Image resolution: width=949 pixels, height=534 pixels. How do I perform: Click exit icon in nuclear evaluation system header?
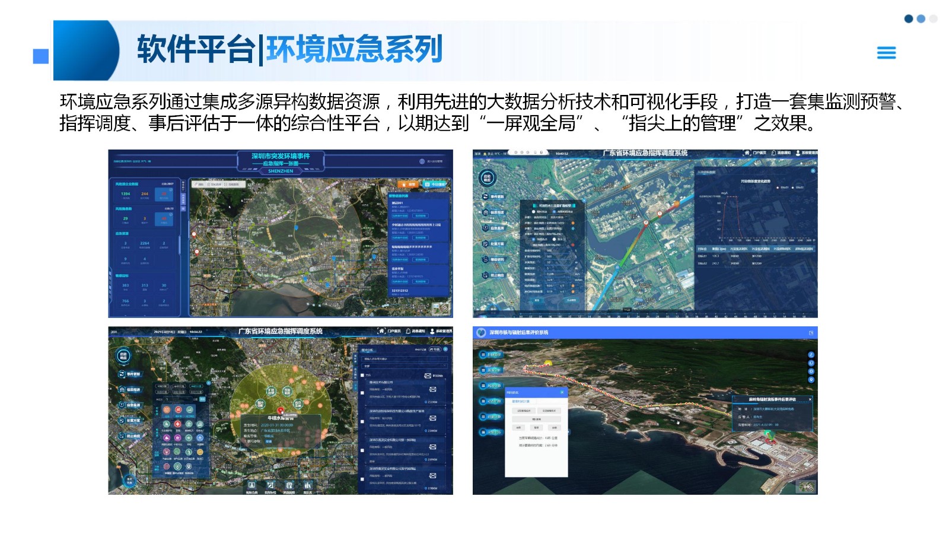811,333
